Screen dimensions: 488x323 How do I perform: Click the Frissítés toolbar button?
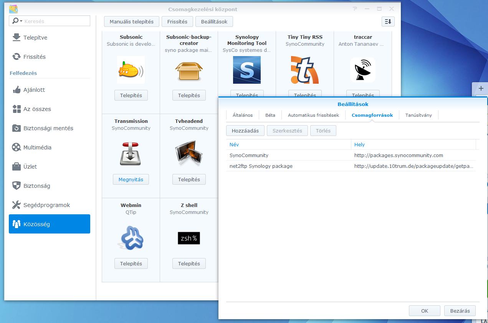[x=177, y=22]
